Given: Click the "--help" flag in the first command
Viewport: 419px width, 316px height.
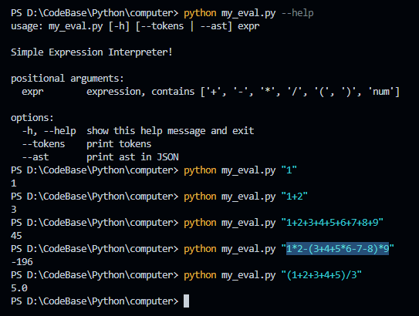Looking at the screenshot, I should coord(297,13).
